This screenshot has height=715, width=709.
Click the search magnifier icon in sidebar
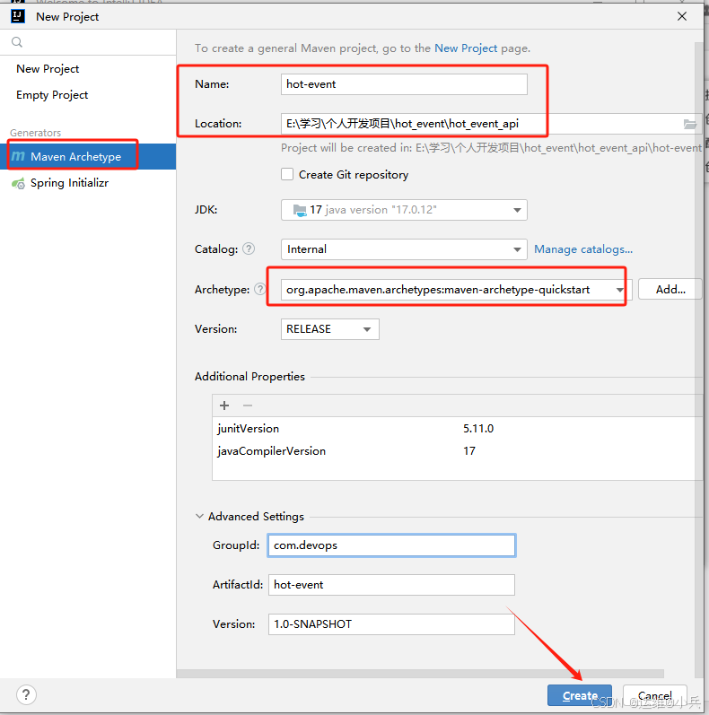pyautogui.click(x=17, y=42)
